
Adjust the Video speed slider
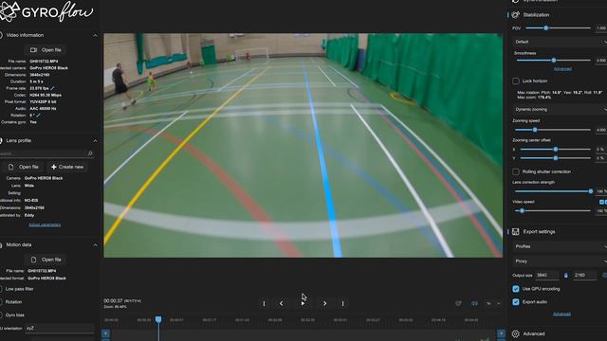[x=552, y=210]
